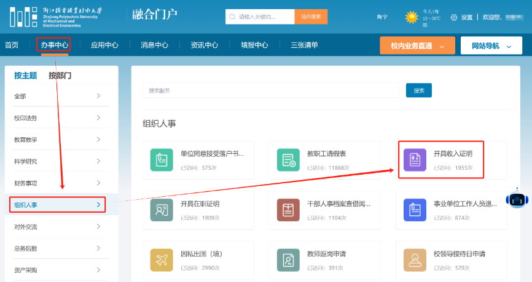The height and width of the screenshot is (282, 532).
Task: Expand the 校内业务直通 dropdown
Action: [417, 46]
